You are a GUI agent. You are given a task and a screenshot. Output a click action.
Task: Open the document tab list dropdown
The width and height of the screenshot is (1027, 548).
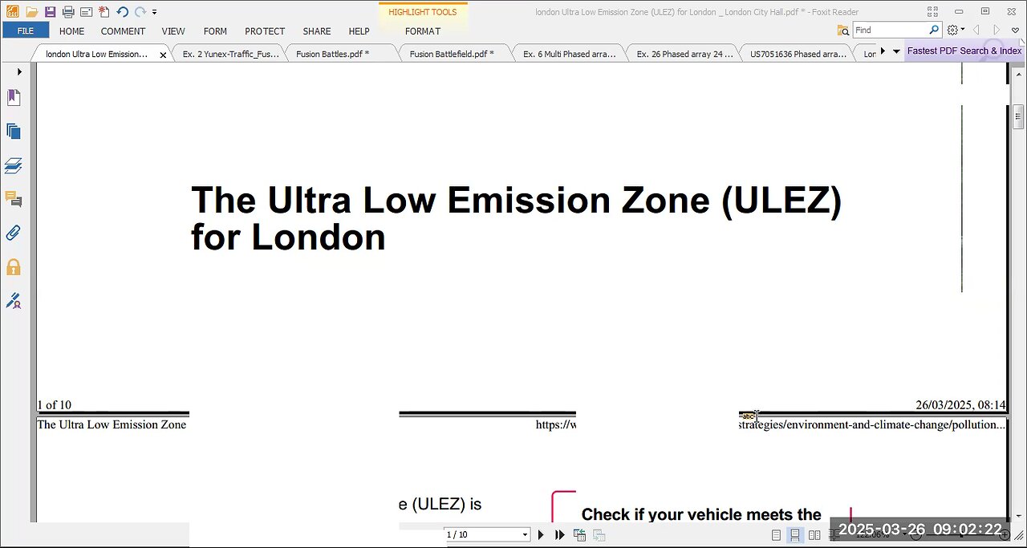(x=896, y=51)
